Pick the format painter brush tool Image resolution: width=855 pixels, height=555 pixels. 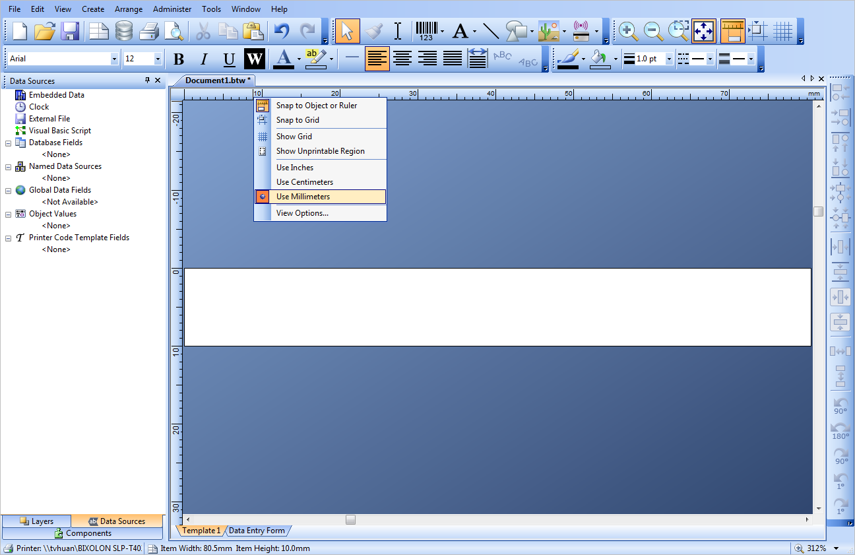click(x=373, y=31)
